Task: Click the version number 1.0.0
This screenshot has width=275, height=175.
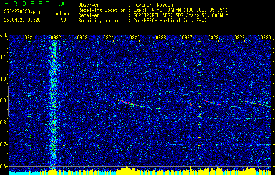Action: pos(59,4)
